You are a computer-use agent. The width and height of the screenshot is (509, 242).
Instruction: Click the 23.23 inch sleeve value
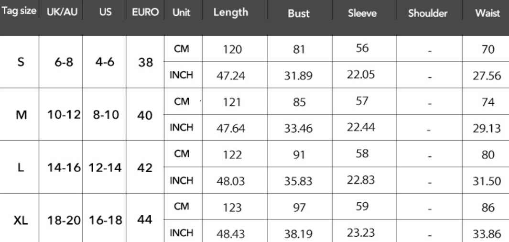coord(361,233)
